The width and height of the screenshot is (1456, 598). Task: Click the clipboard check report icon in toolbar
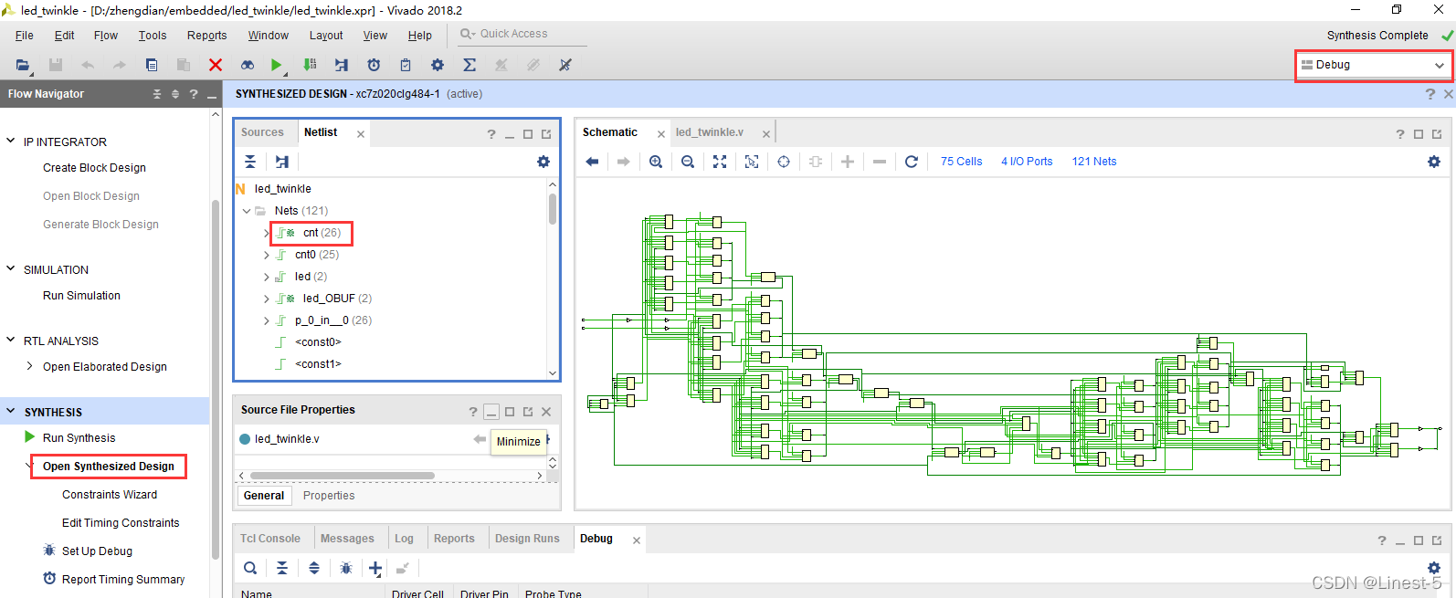pos(406,65)
